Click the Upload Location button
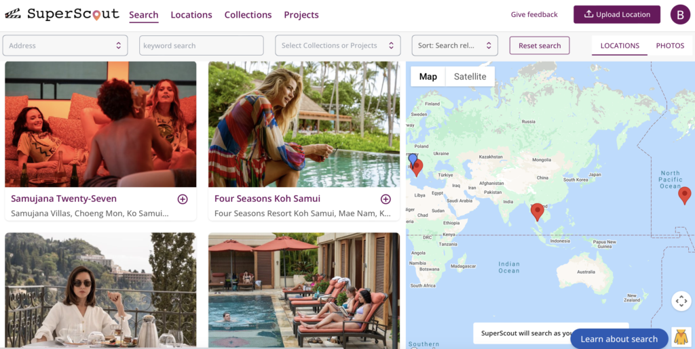Screen dimensions: 695x349 [x=616, y=14]
